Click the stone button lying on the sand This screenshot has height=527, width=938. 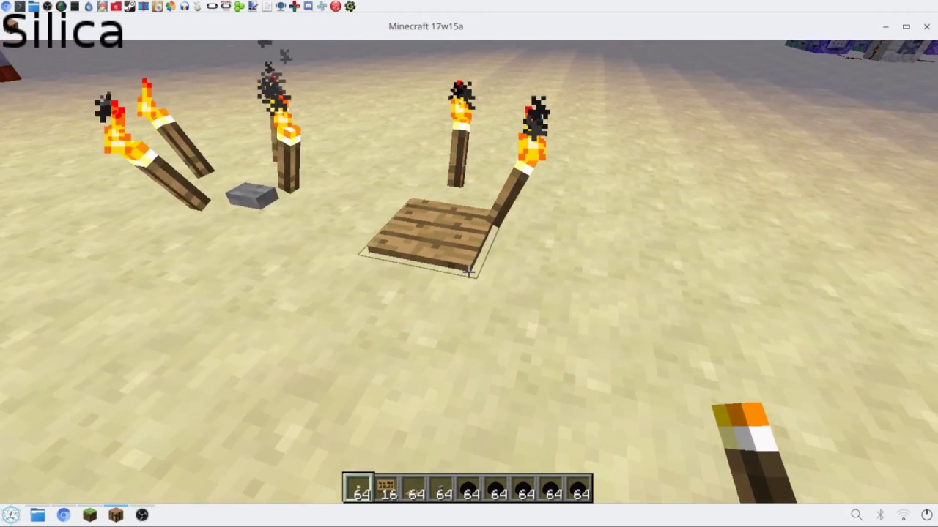252,196
